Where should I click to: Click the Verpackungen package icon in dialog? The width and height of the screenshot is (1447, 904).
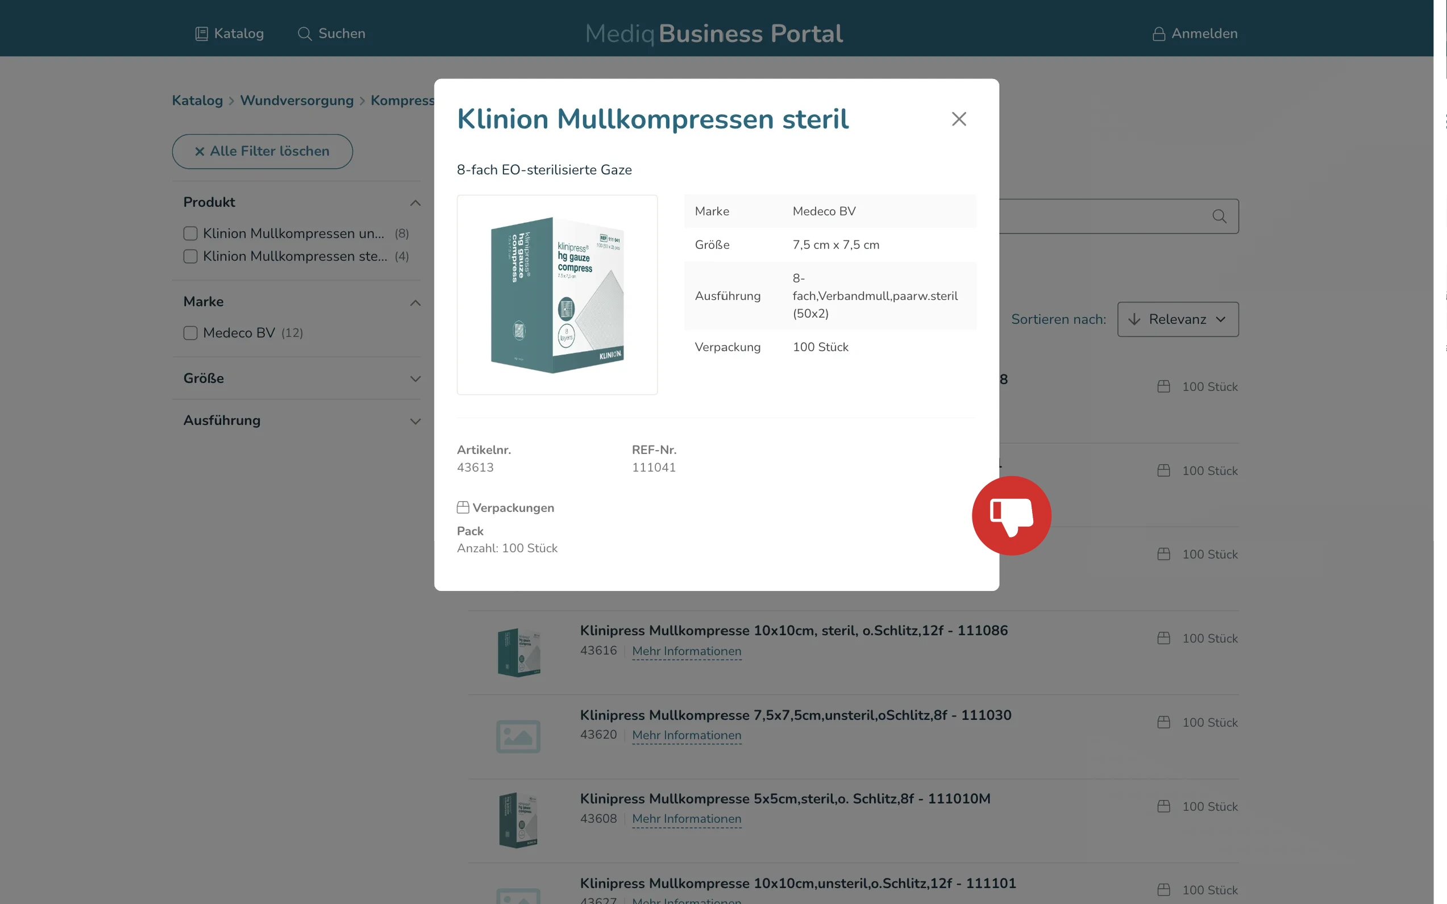(x=463, y=507)
